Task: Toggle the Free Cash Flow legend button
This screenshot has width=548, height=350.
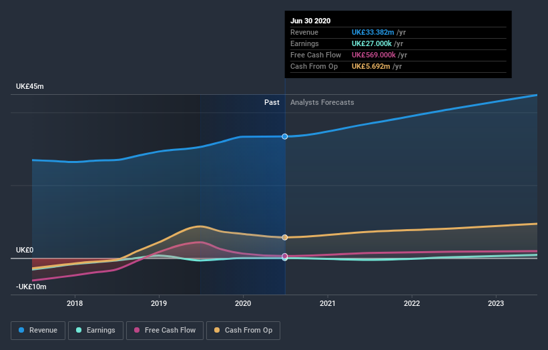Action: click(165, 331)
